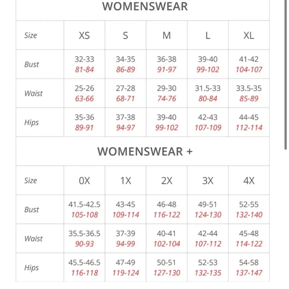Screen dimensions: 289x289
Task: Click the S bust cell 34-35
Action: pos(125,59)
